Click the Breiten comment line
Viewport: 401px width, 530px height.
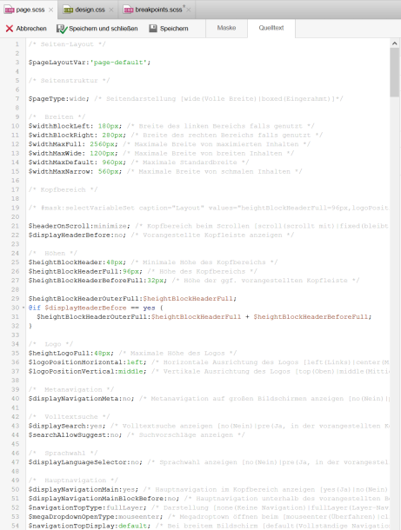click(x=57, y=117)
